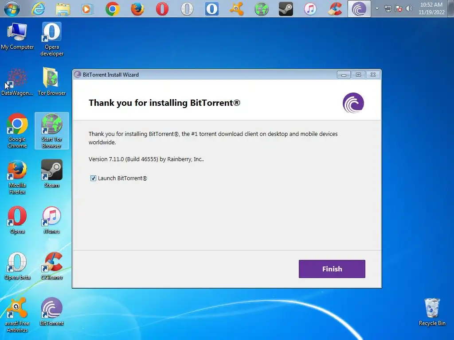Select Mozilla Firefox desktop shortcut

[x=17, y=177]
